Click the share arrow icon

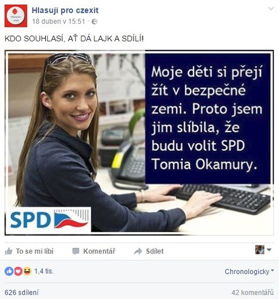[138, 251]
